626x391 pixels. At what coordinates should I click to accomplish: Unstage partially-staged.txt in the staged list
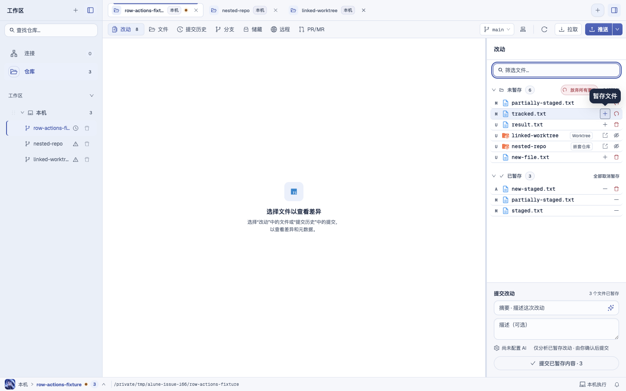(x=616, y=200)
